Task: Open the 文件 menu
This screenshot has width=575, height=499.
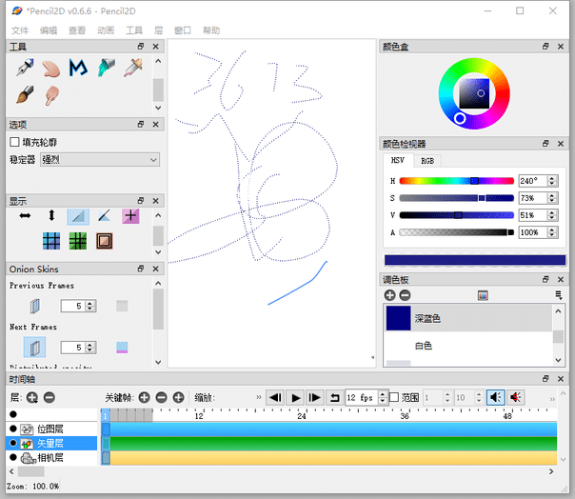Action: coord(20,30)
